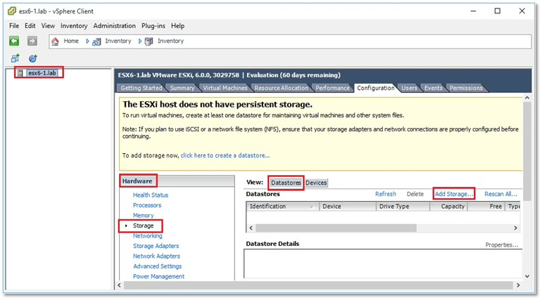
Task: Open the Edit menu
Action: coord(30,26)
